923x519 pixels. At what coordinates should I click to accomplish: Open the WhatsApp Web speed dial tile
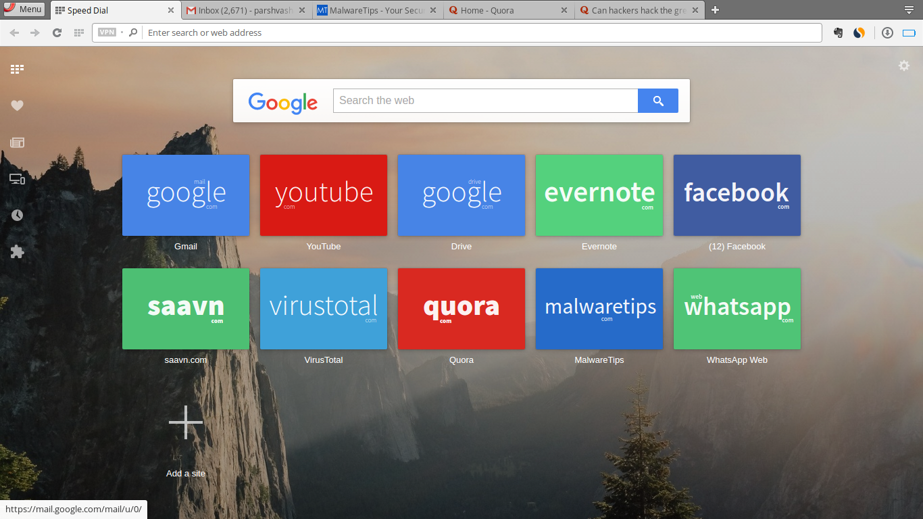click(x=737, y=309)
